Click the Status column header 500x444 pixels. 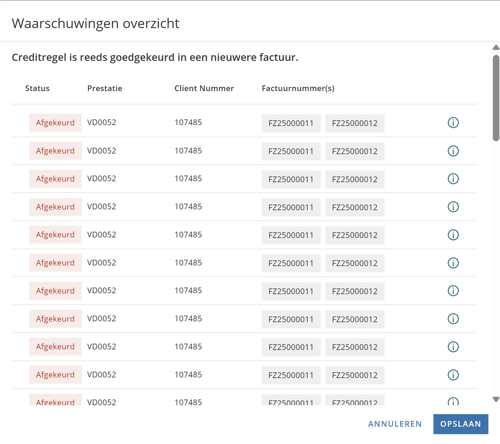click(x=37, y=88)
